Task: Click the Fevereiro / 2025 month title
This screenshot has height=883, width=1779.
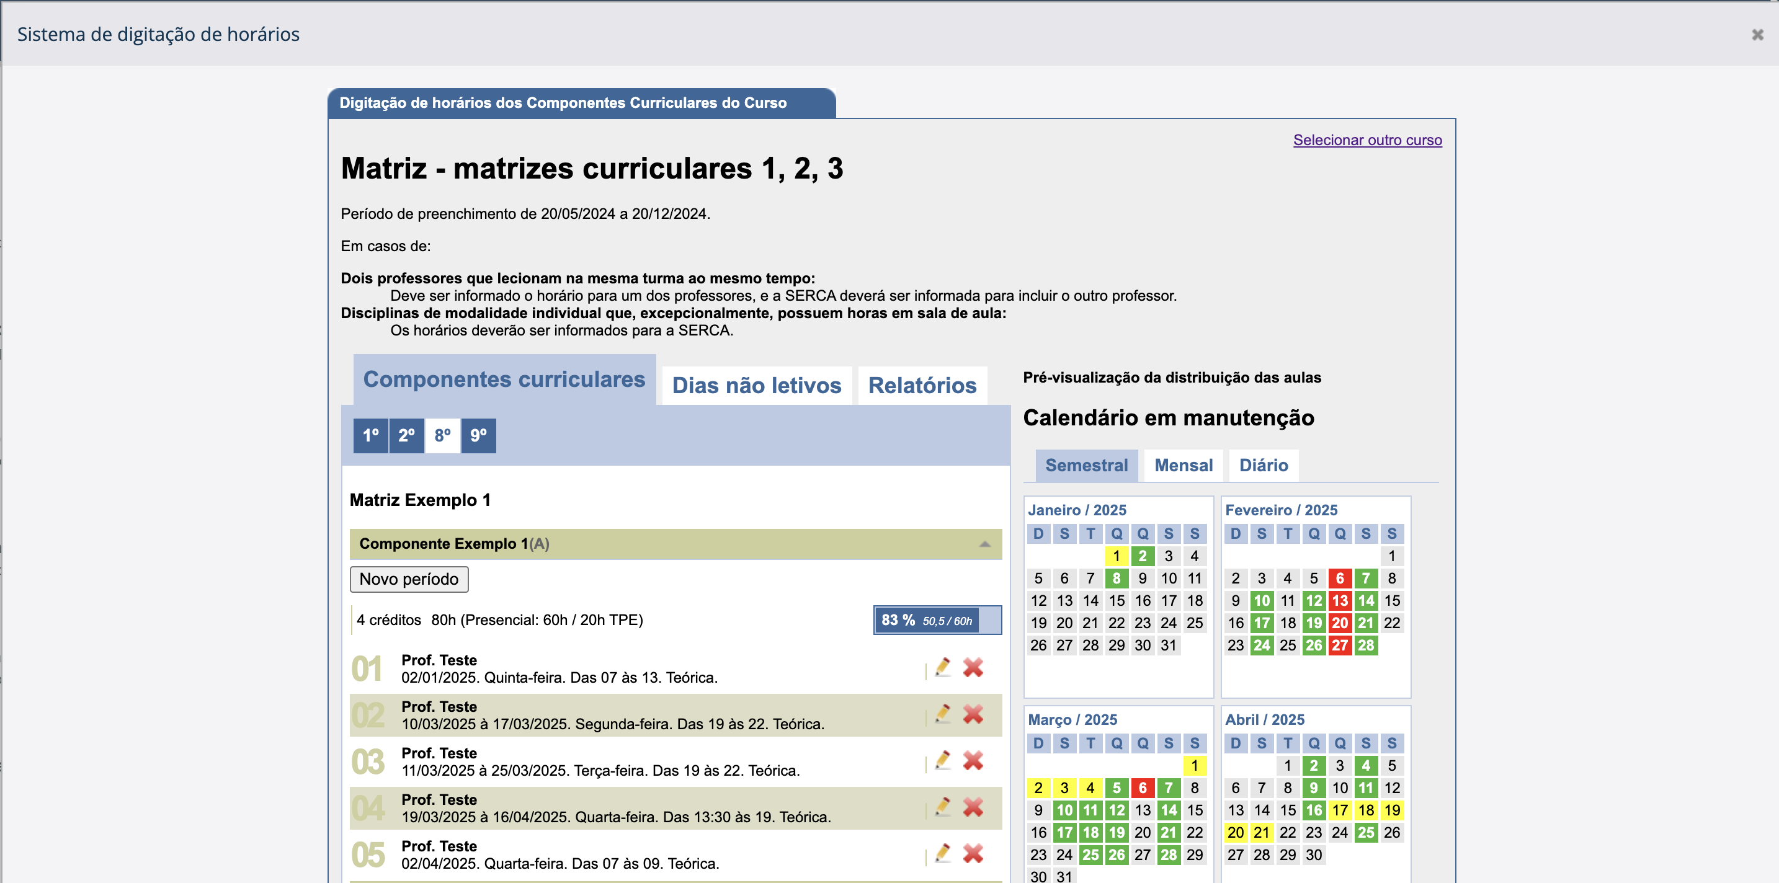Action: 1281,510
